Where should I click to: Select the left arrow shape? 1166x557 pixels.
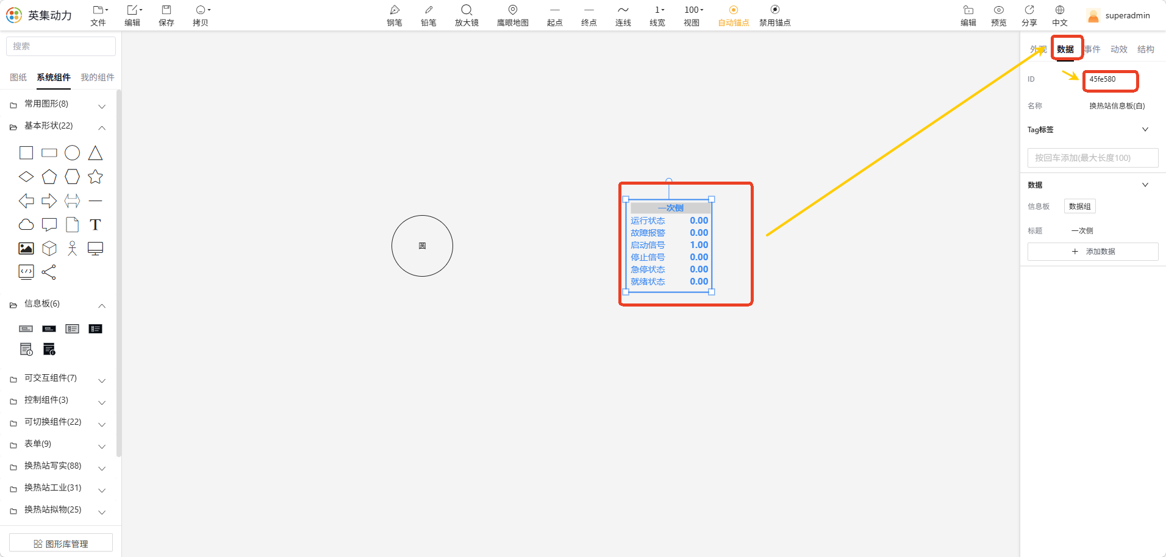[26, 200]
